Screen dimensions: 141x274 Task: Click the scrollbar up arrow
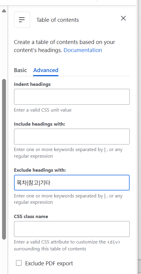(4, 11)
